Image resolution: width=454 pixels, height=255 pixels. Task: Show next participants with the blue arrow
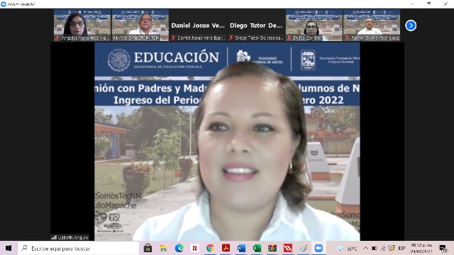(411, 25)
